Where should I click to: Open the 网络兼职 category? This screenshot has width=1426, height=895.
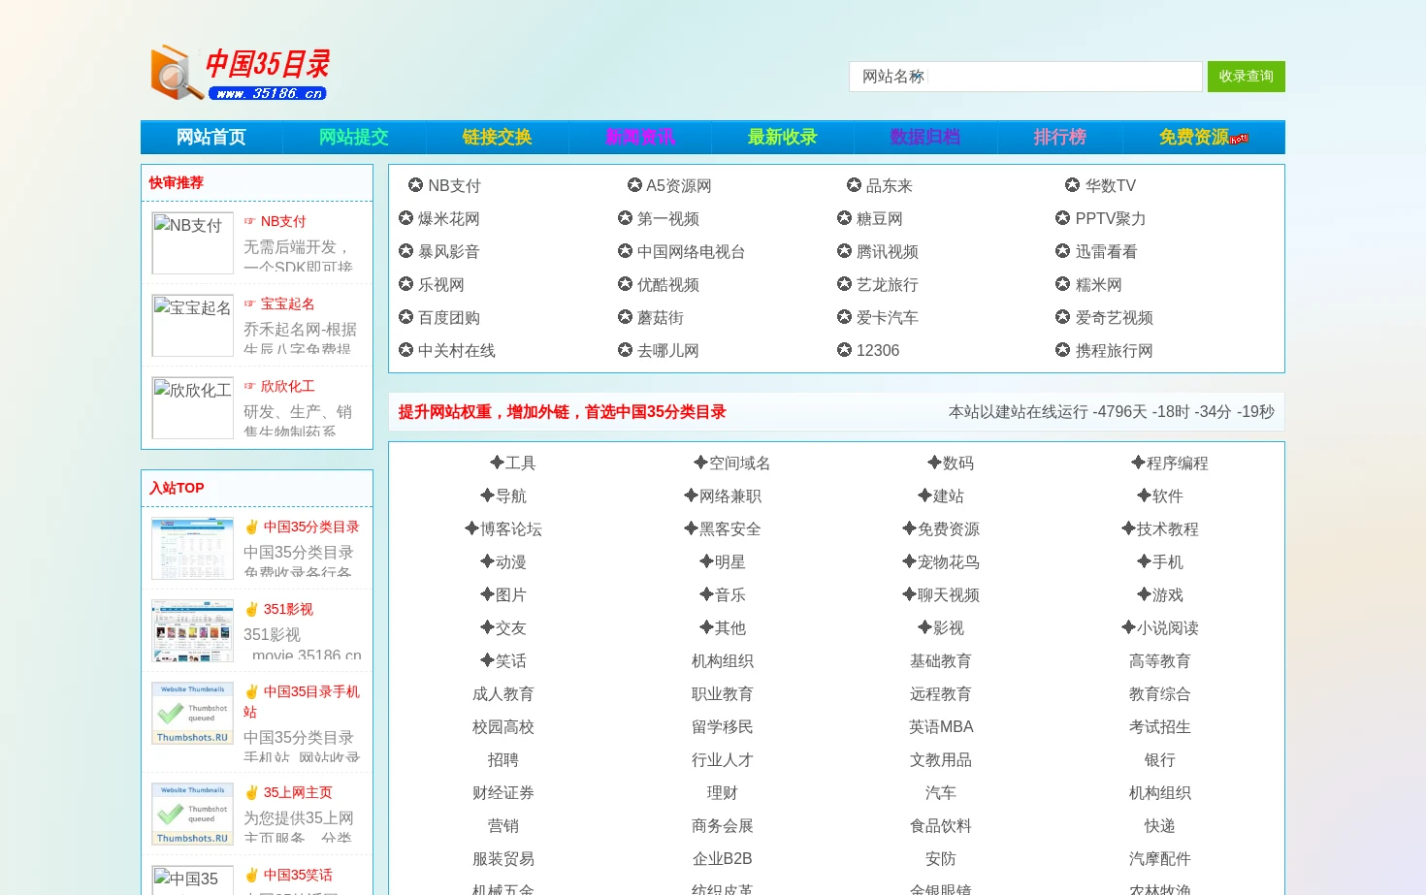coord(729,495)
